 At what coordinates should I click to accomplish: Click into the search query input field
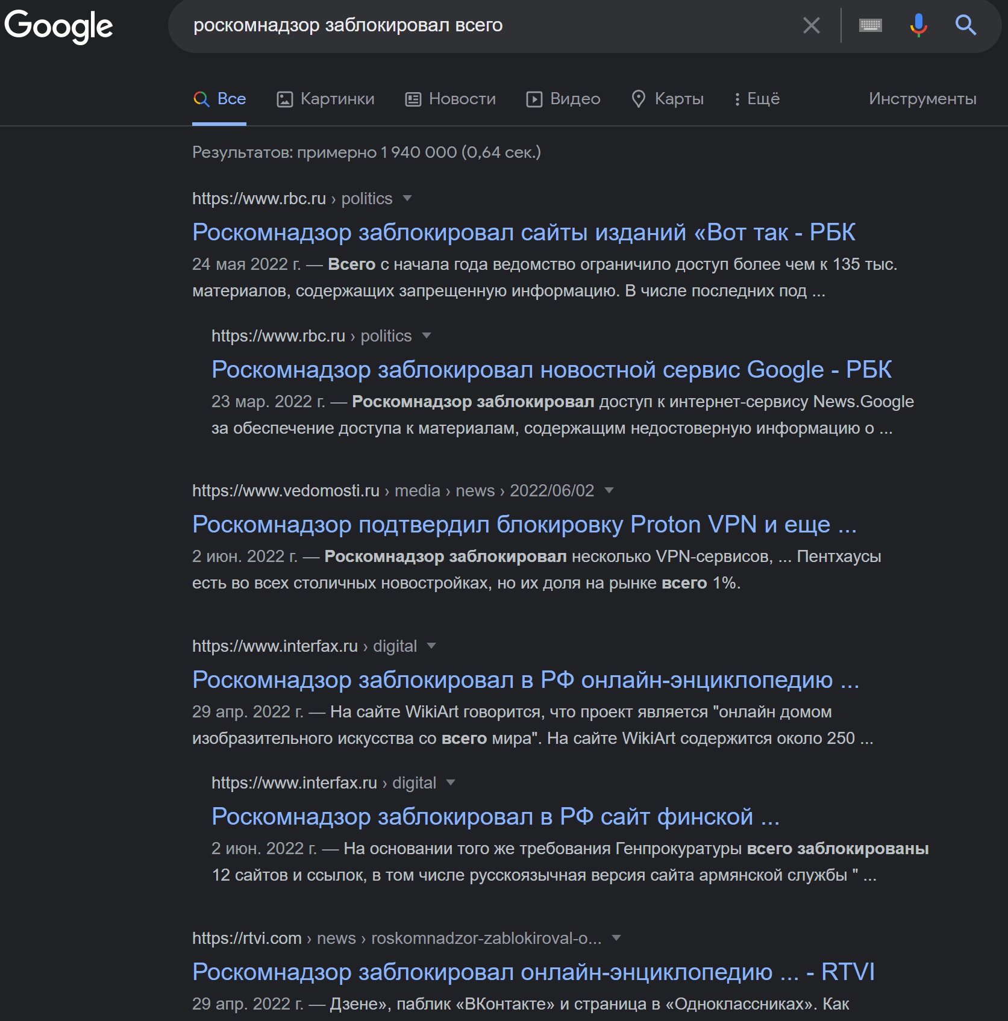(x=482, y=25)
